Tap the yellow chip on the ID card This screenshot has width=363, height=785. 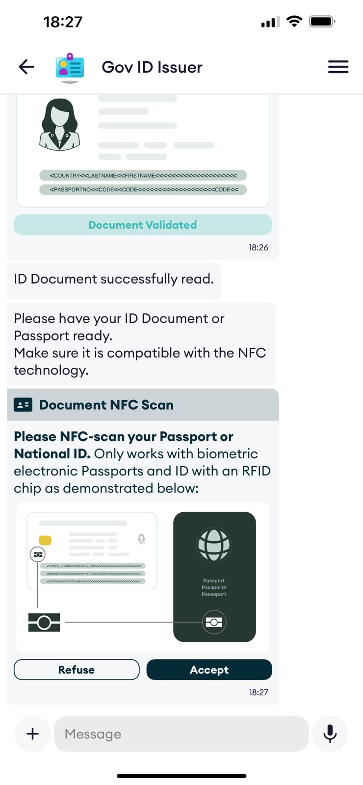point(45,540)
